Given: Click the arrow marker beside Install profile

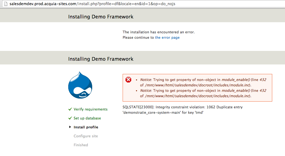Looking at the screenshot, I should click(x=70, y=127).
